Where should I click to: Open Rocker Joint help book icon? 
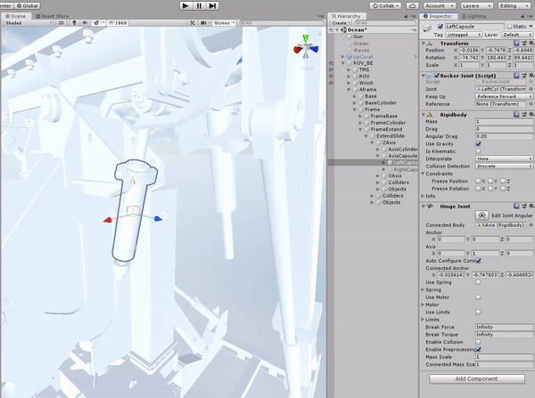[516, 76]
